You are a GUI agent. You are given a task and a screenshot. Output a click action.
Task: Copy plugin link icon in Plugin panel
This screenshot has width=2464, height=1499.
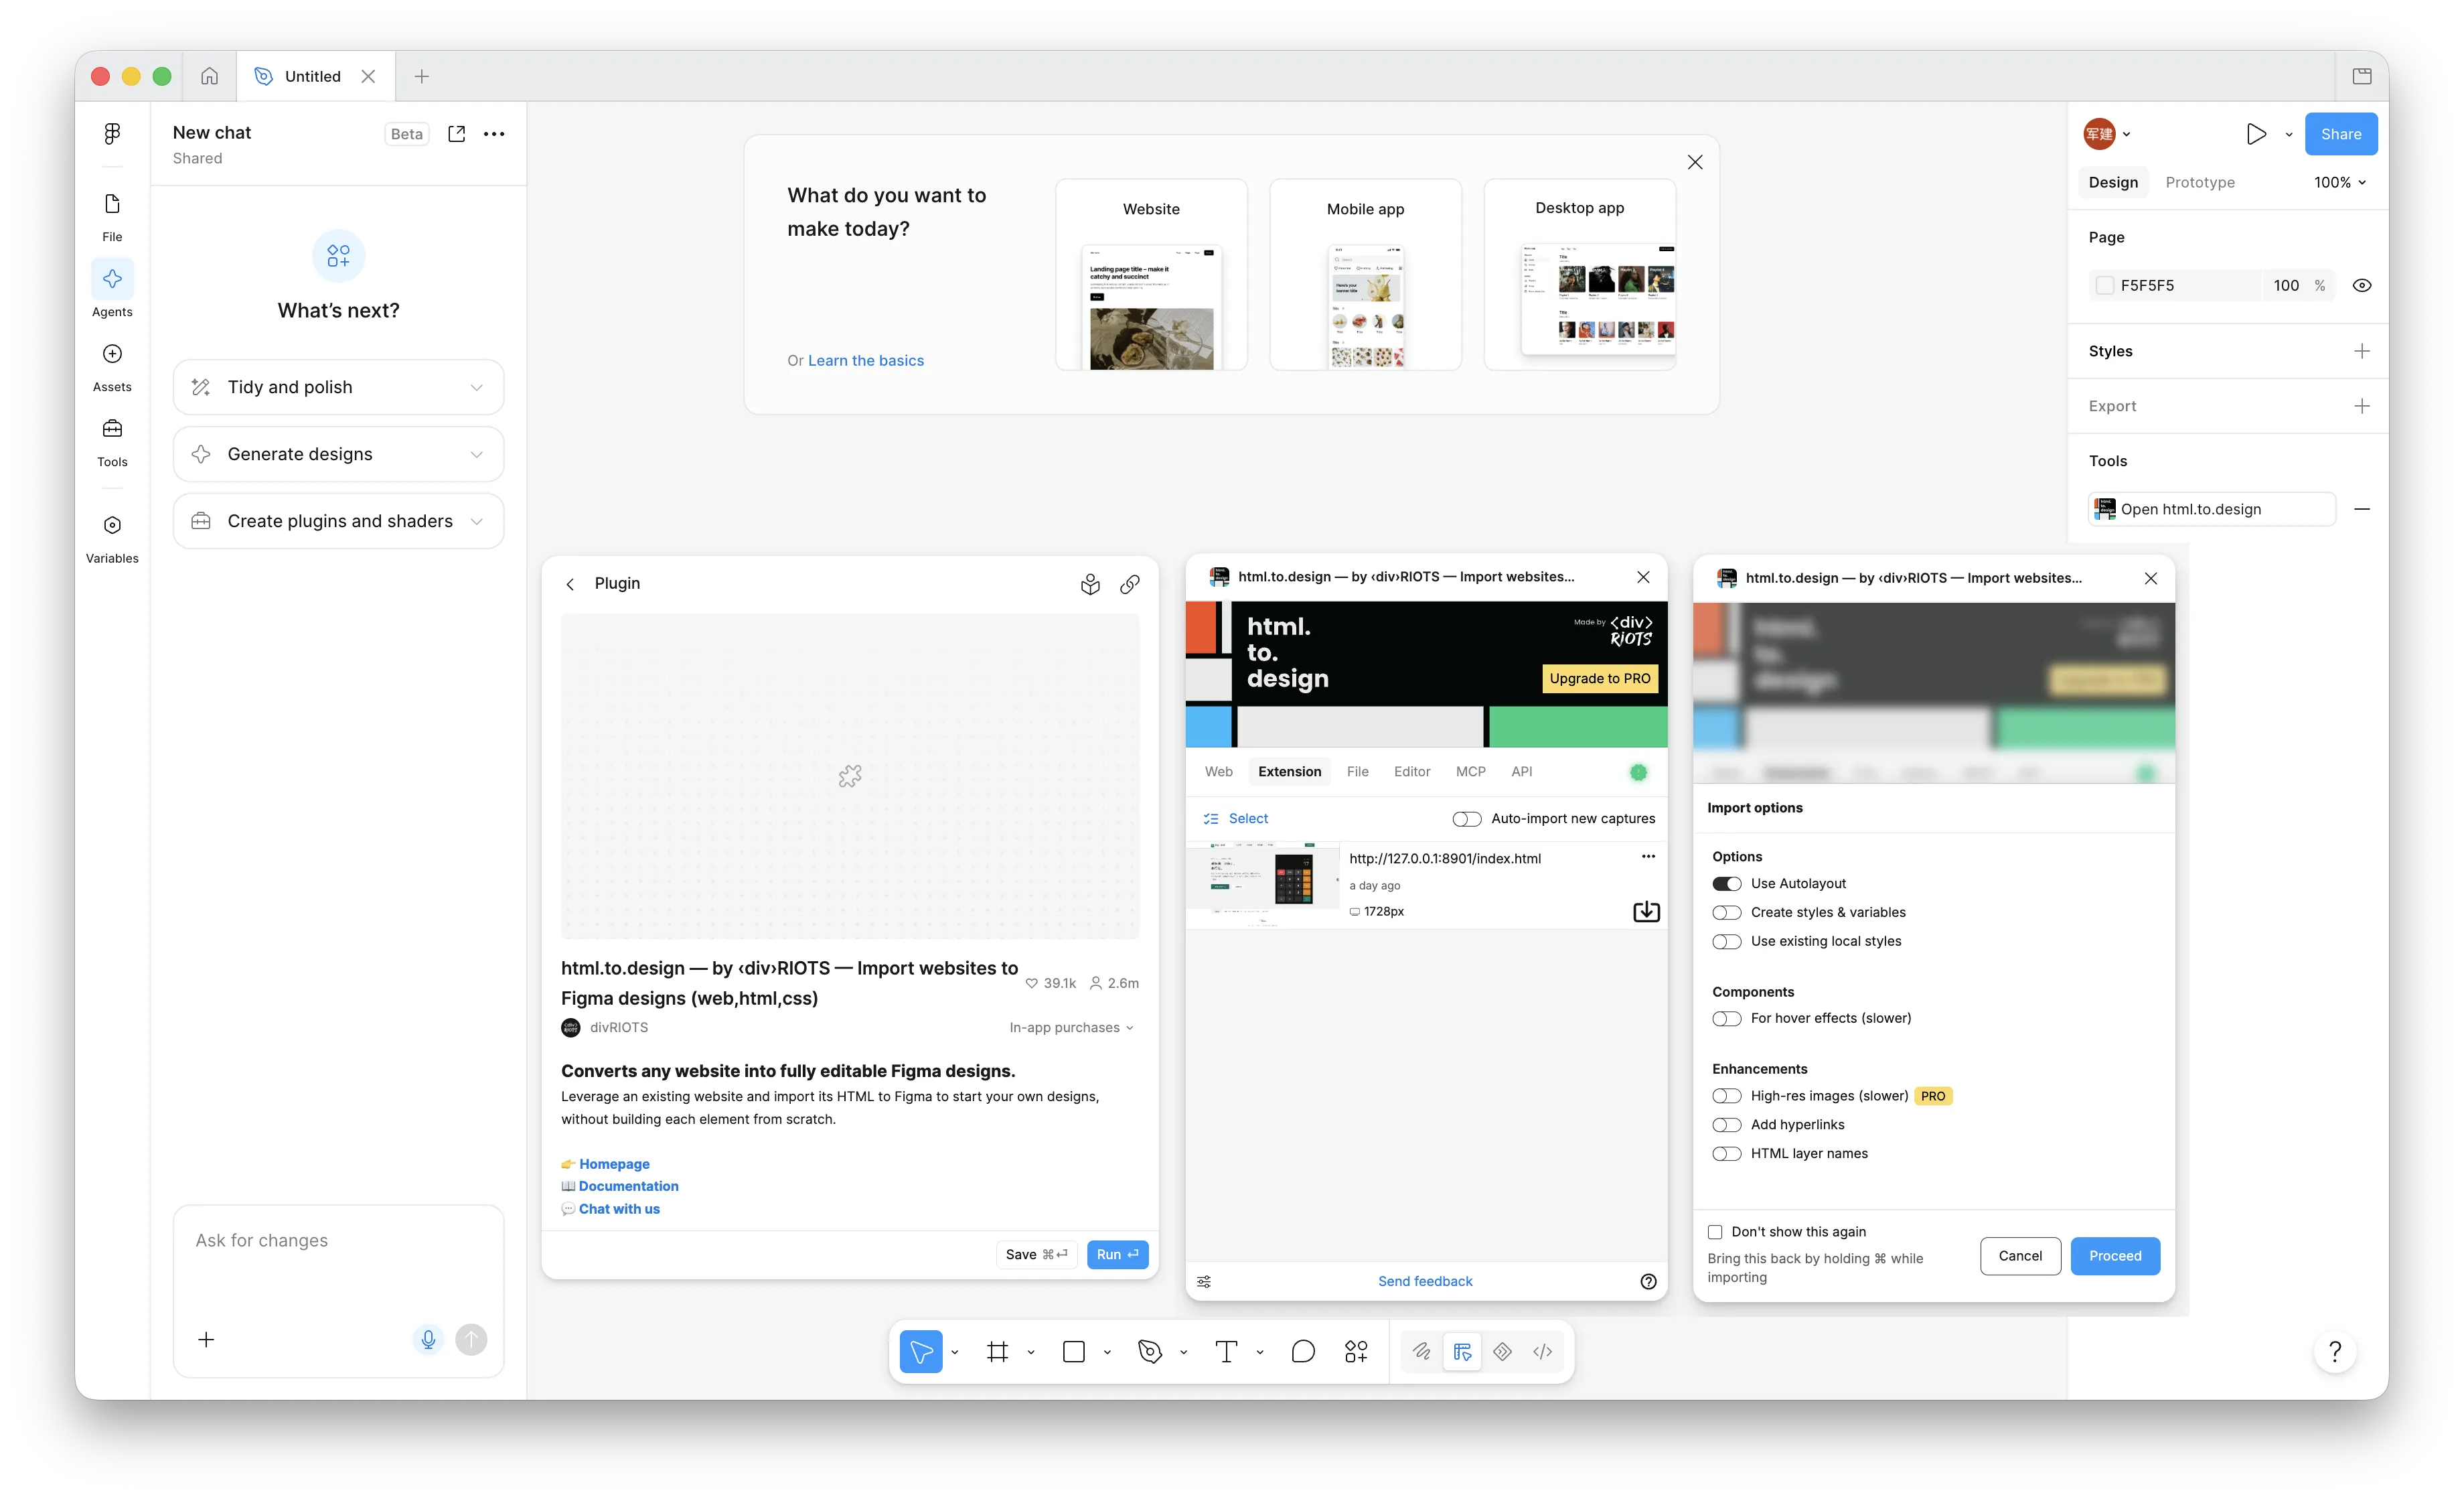coord(1130,584)
